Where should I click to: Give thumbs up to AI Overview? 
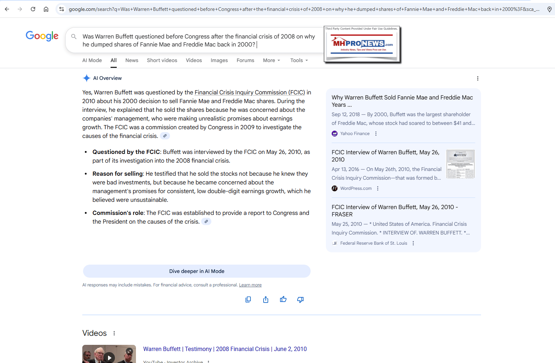(x=283, y=299)
